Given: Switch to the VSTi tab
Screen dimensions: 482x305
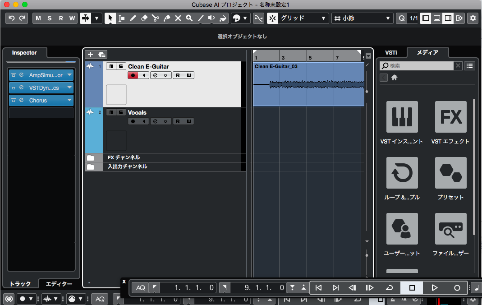Looking at the screenshot, I should point(391,53).
